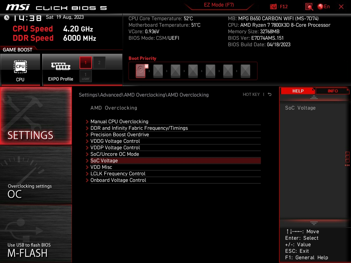Click the back arrow beside HOT KEY

[x=270, y=95]
